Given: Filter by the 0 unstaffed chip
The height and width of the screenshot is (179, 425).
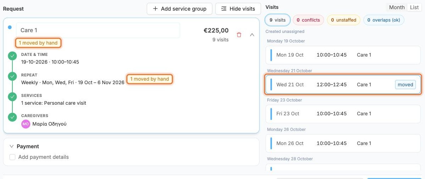Looking at the screenshot, I should (x=343, y=20).
